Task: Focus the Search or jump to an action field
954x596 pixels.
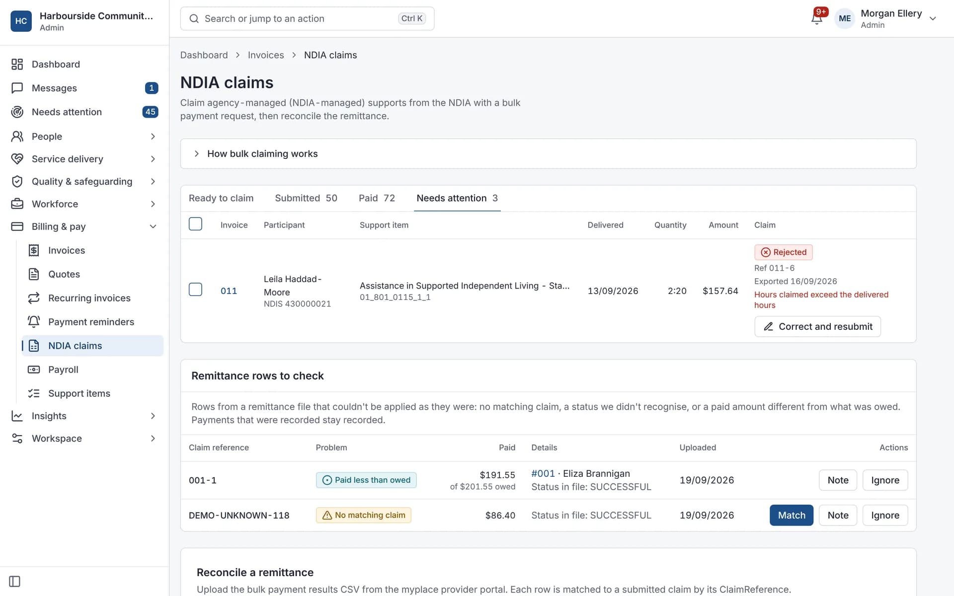Action: pos(307,18)
